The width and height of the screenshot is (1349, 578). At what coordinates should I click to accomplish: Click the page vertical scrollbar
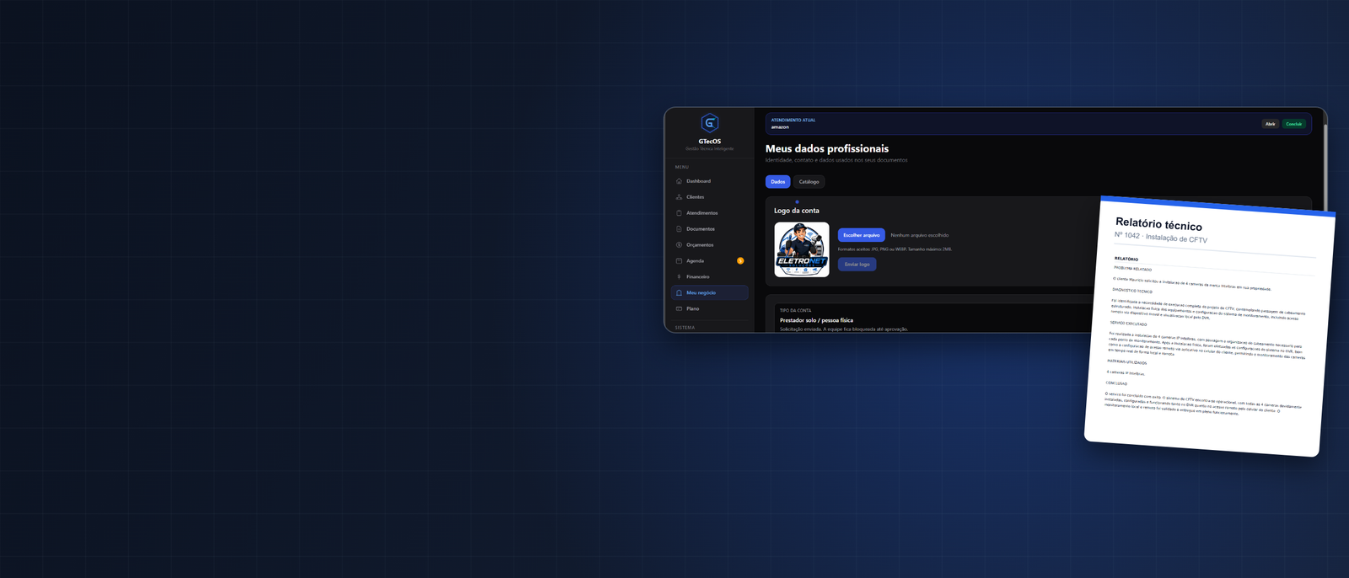click(x=1325, y=160)
